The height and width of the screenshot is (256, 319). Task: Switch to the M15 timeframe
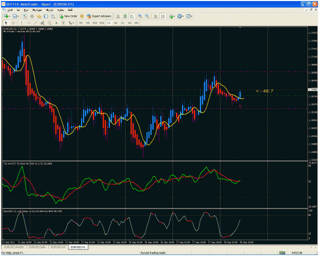coord(95,23)
